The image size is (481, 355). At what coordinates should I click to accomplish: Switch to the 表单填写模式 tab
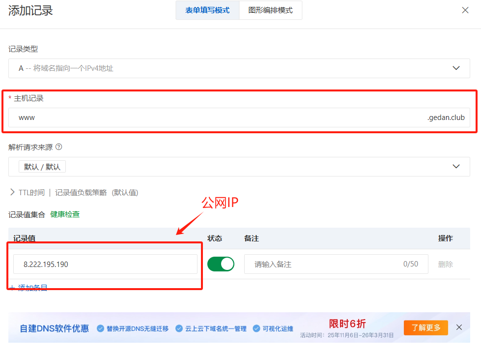coord(207,10)
